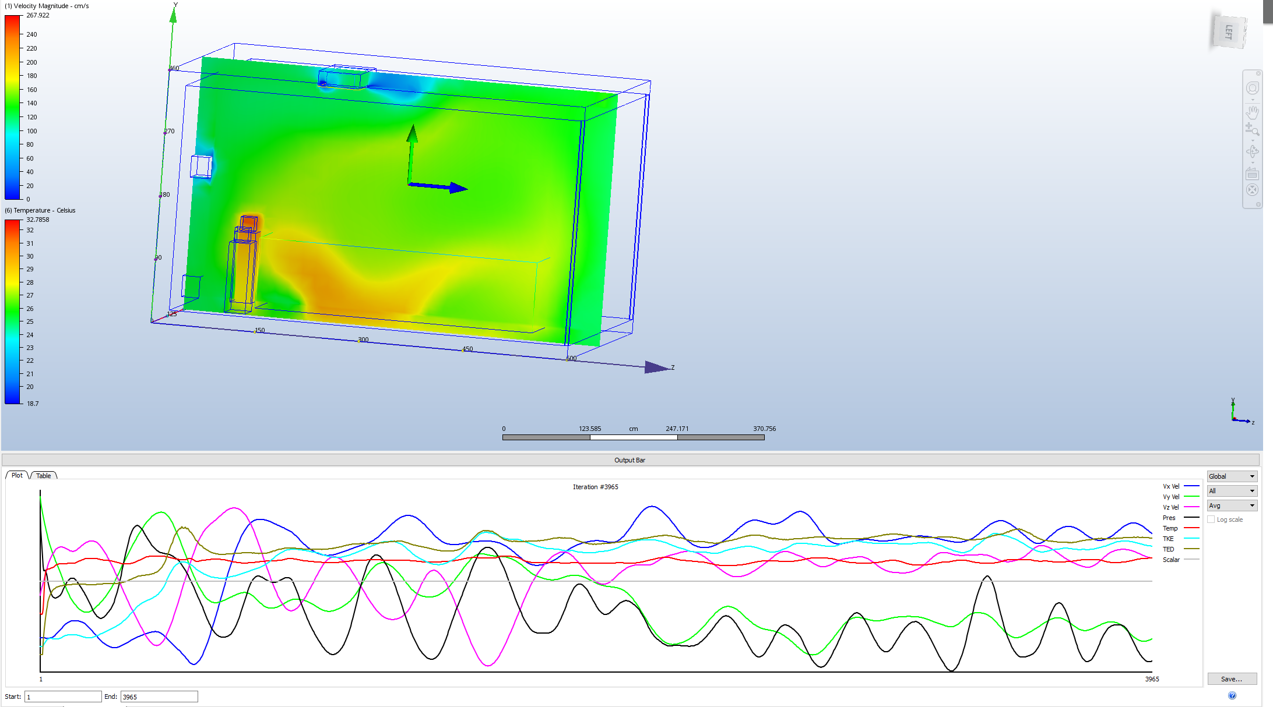Activate the free 3D rotate tool
The image size is (1273, 707).
1252,150
